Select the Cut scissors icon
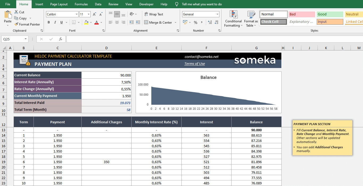The image size is (363, 186). click(16, 12)
